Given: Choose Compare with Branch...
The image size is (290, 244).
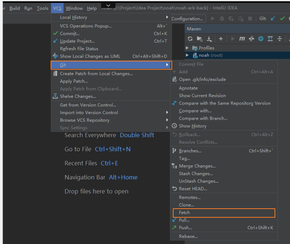Looking at the screenshot, I should (x=224, y=119).
